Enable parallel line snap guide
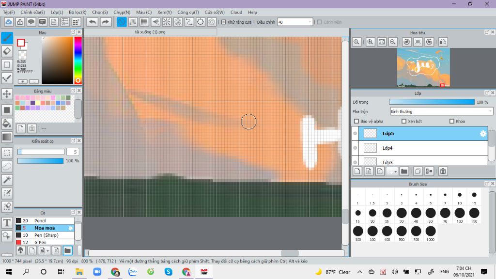 pyautogui.click(x=133, y=22)
